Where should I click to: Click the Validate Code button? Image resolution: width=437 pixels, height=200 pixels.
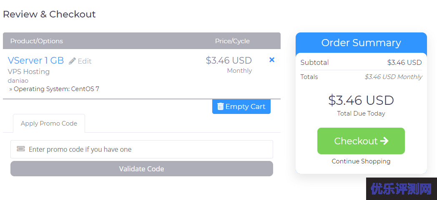142,169
